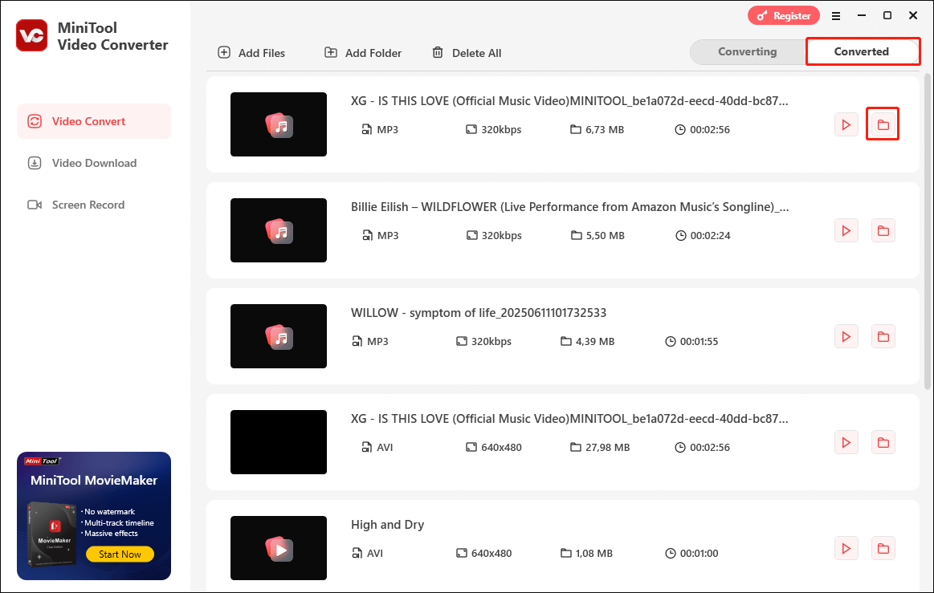
Task: Click Start Now in MovieMaker ad
Action: (x=120, y=554)
